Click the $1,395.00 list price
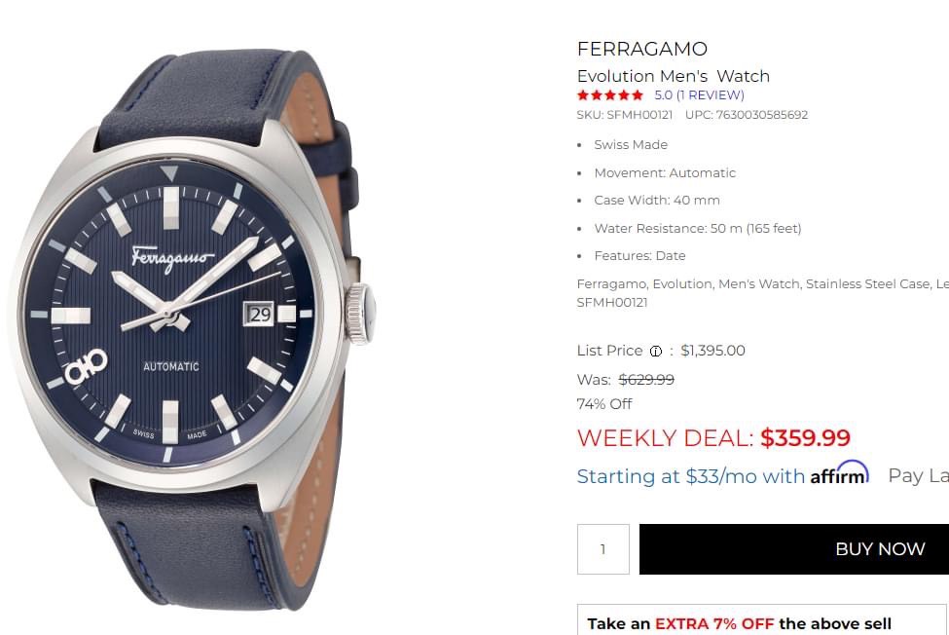949x635 pixels. point(712,351)
